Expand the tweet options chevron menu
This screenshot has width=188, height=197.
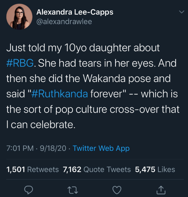point(181,12)
